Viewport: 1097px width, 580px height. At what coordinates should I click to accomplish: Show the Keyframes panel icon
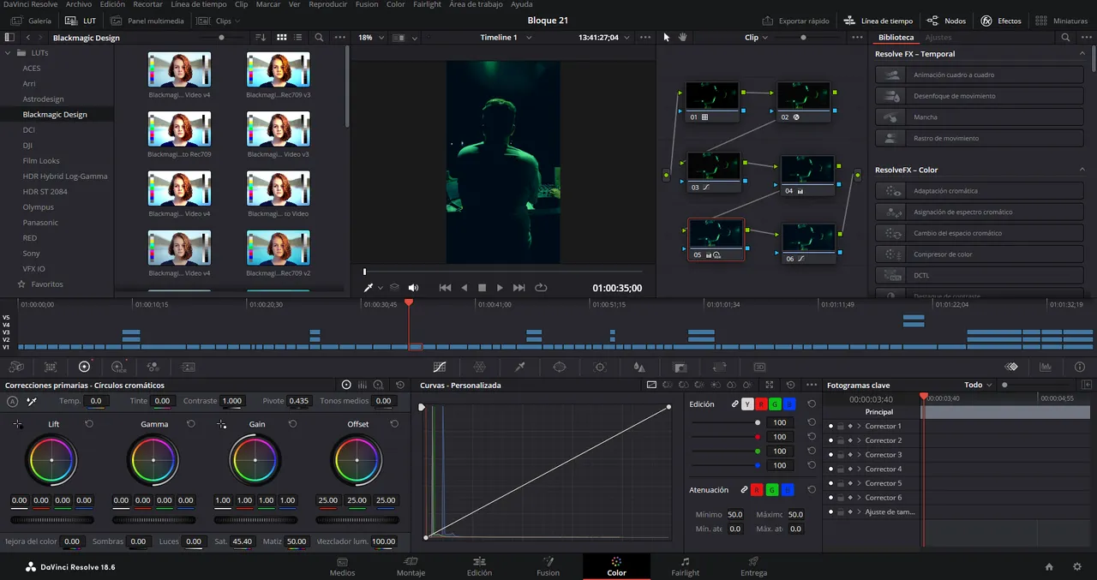(x=1011, y=367)
